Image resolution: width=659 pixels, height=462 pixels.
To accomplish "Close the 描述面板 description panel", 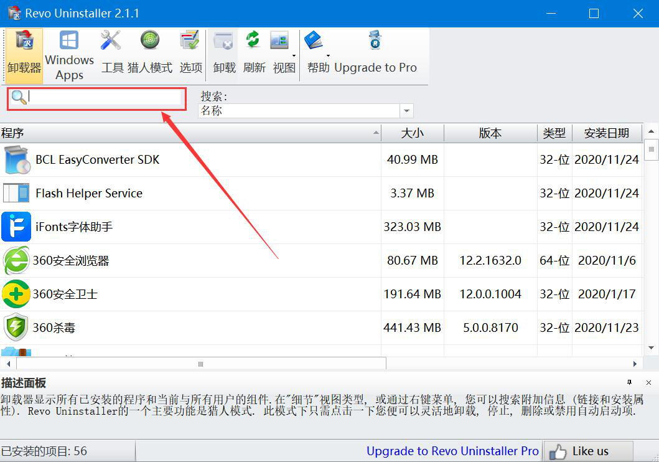I will [648, 382].
